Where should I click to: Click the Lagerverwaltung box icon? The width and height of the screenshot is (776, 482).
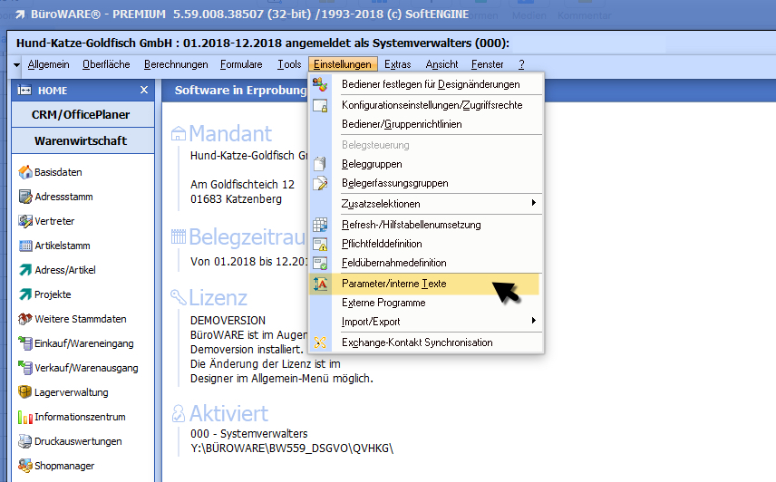click(x=24, y=392)
